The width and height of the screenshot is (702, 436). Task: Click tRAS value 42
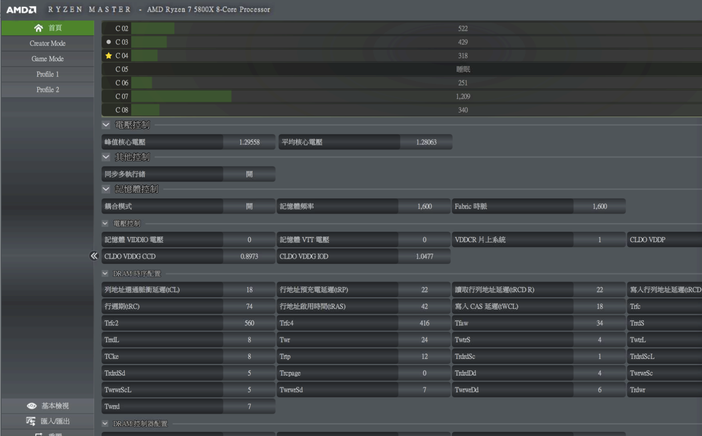pos(425,306)
